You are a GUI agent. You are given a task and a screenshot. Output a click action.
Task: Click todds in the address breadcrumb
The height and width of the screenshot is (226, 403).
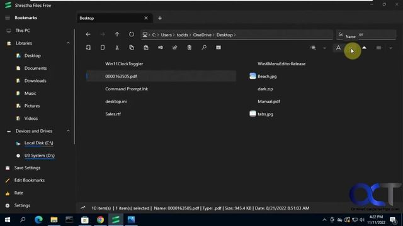point(182,35)
